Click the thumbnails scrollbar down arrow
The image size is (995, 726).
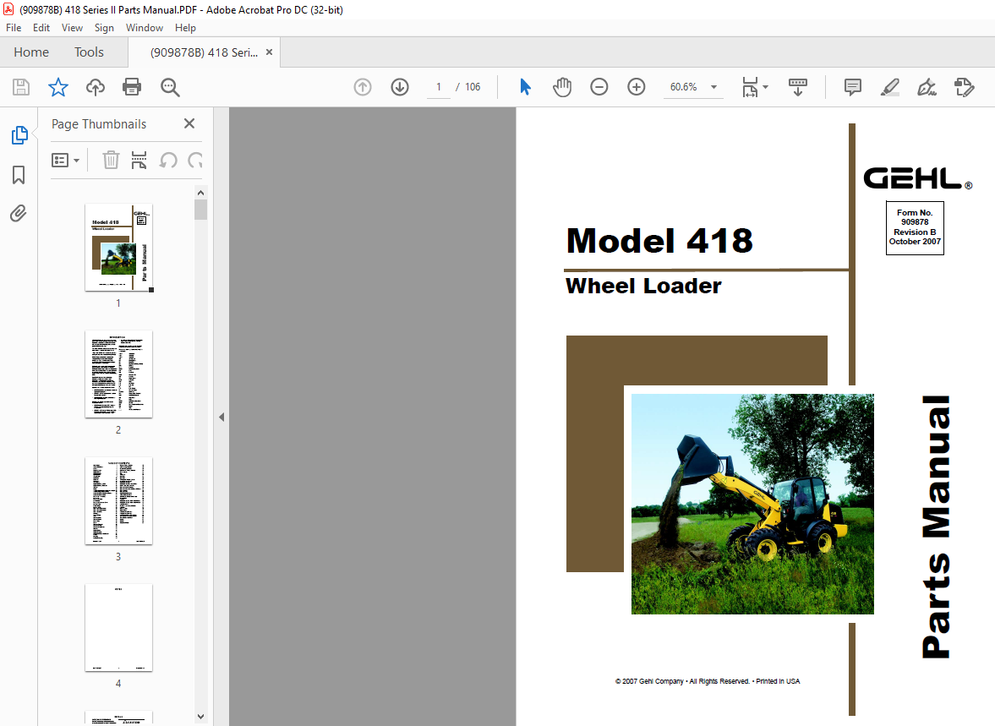click(x=200, y=717)
